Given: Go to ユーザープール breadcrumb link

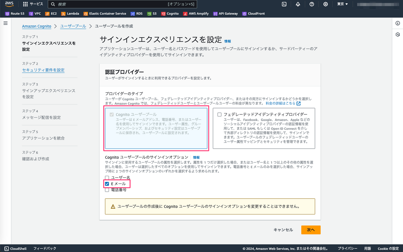Looking at the screenshot, I should point(73,26).
